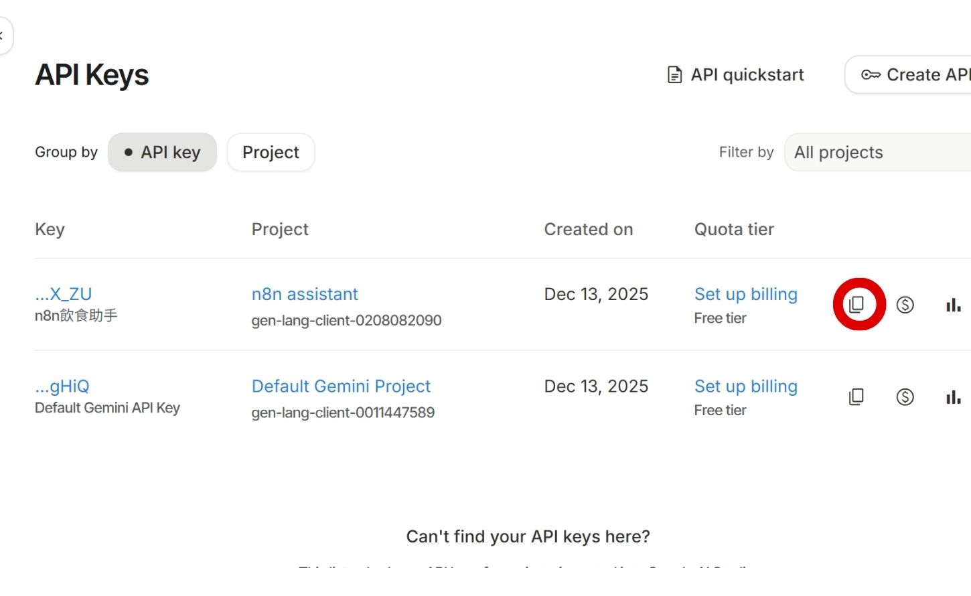Open billing icon for n8n assistant key
Image resolution: width=971 pixels, height=596 pixels.
[x=905, y=305]
